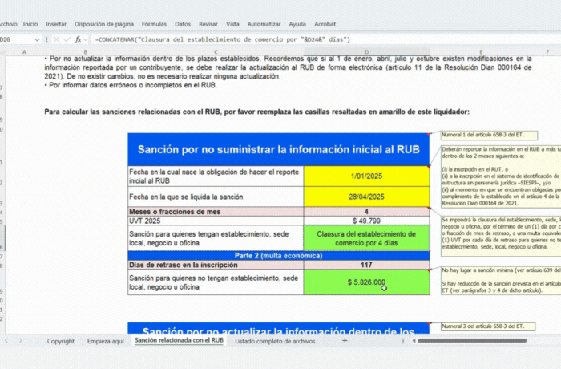Expand the Name Box dropdown arrow

[x=37, y=40]
